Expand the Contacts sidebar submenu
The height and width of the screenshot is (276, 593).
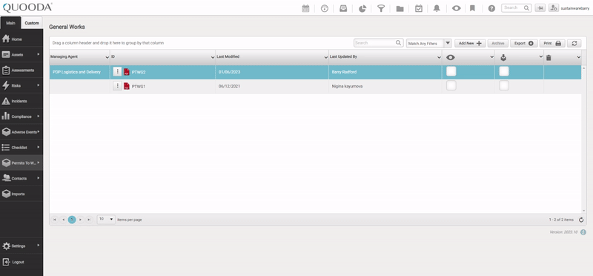point(39,178)
